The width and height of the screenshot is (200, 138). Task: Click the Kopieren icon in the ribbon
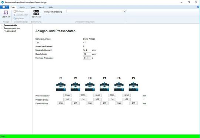pos(15,18)
